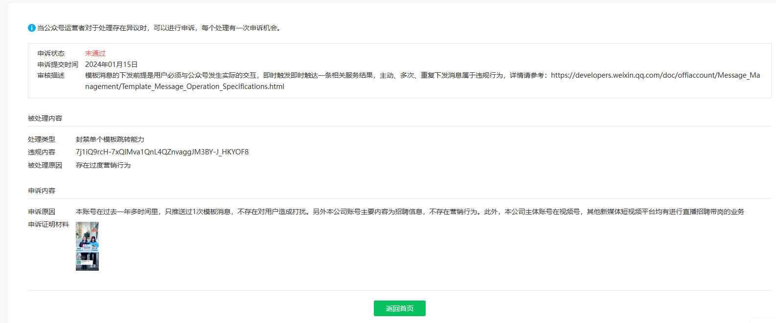Viewport: 776px width, 323px height.
Task: Click the 未通过 status text
Action: pos(95,53)
